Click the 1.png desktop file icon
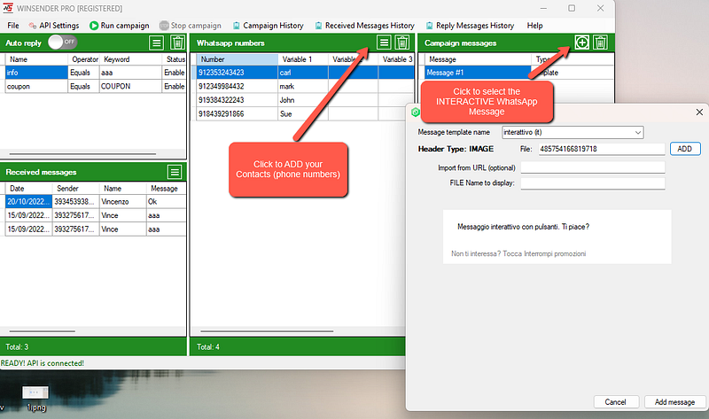 (x=35, y=399)
